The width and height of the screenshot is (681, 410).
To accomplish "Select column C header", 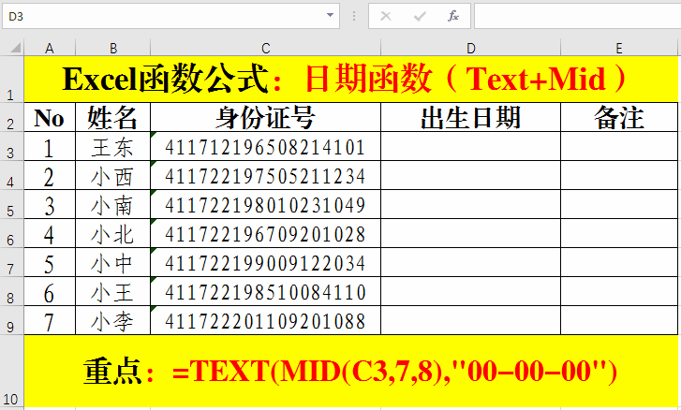I will [265, 48].
